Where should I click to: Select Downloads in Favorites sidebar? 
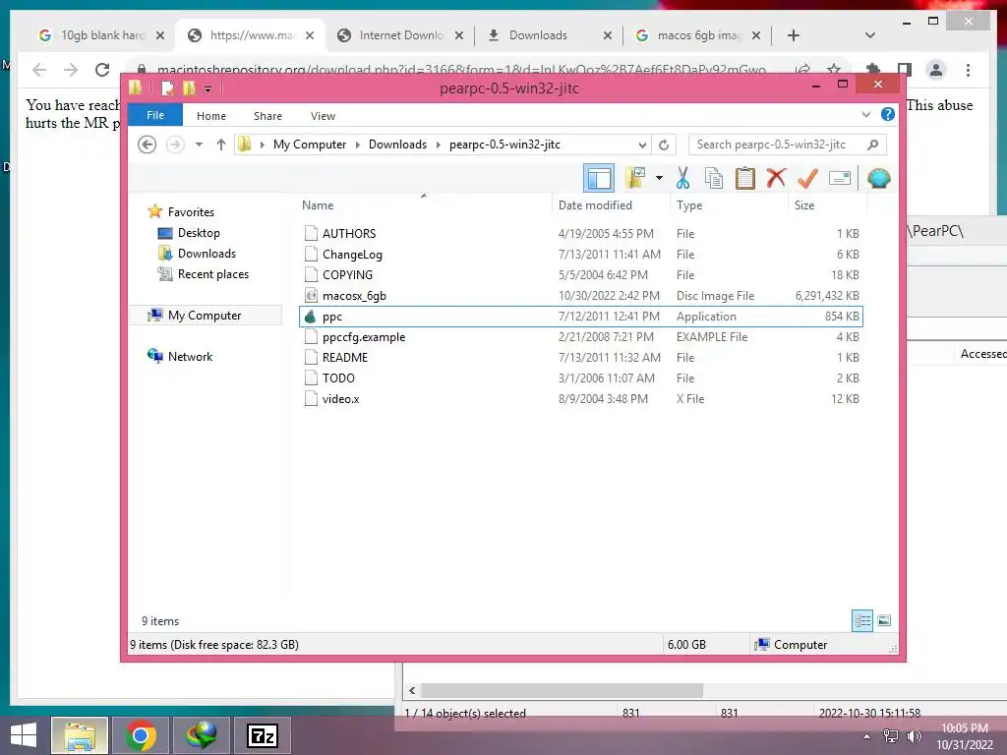(x=207, y=254)
